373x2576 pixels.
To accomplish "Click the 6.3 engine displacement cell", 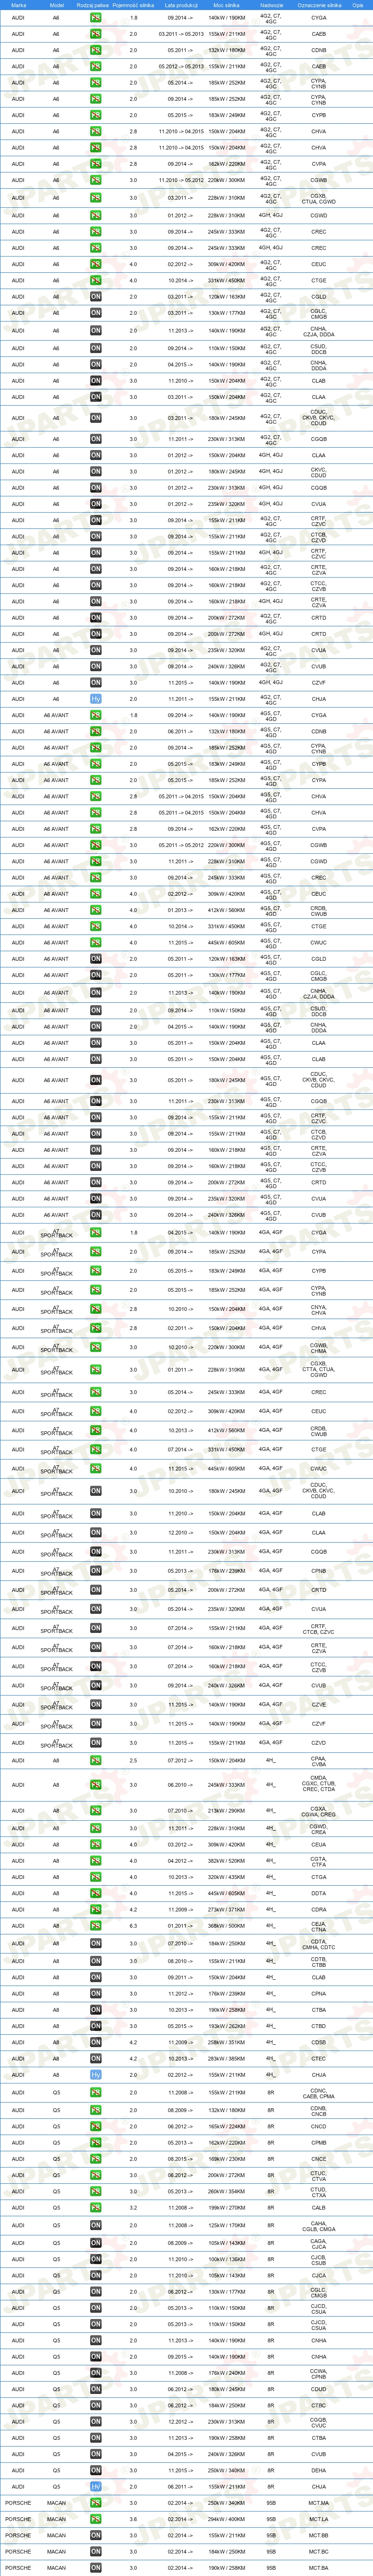I will [x=134, y=1926].
